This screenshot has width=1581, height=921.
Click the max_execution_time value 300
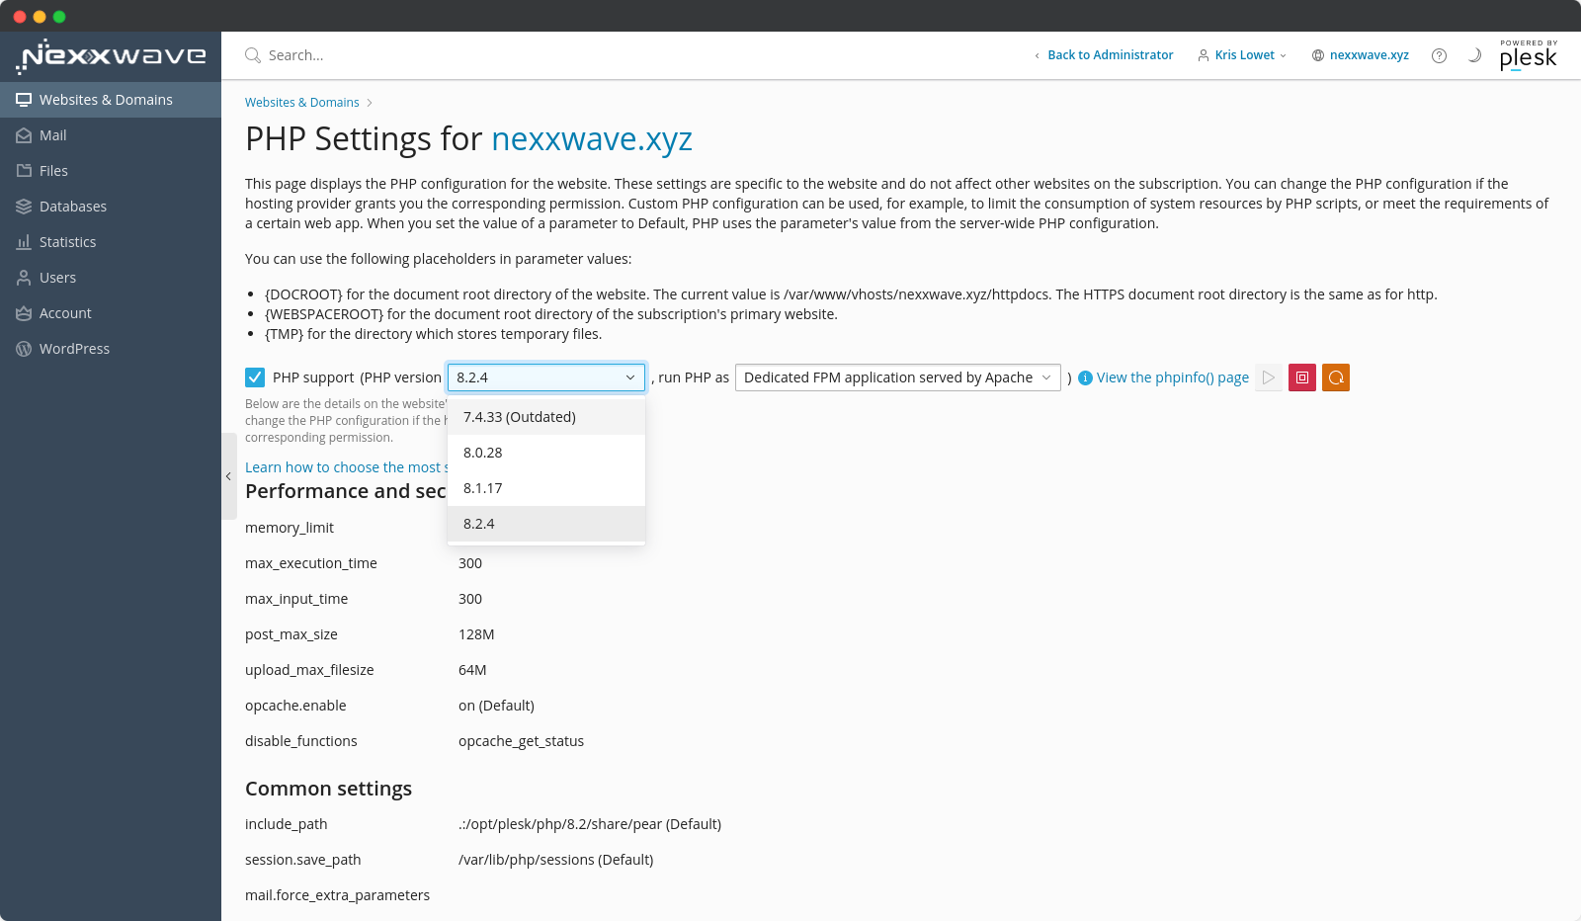pyautogui.click(x=470, y=563)
